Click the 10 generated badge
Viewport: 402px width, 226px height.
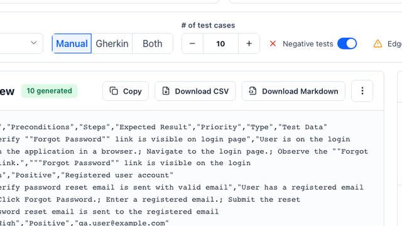tap(49, 91)
